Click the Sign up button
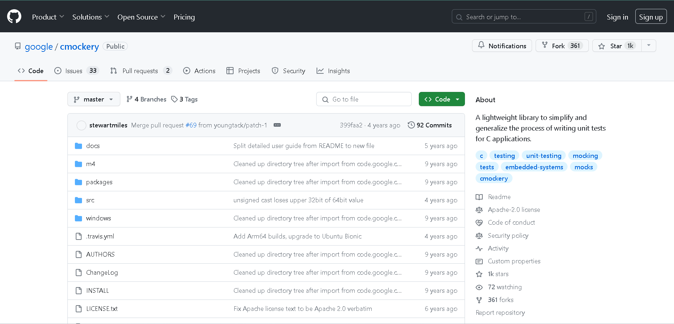674x324 pixels. [x=651, y=17]
